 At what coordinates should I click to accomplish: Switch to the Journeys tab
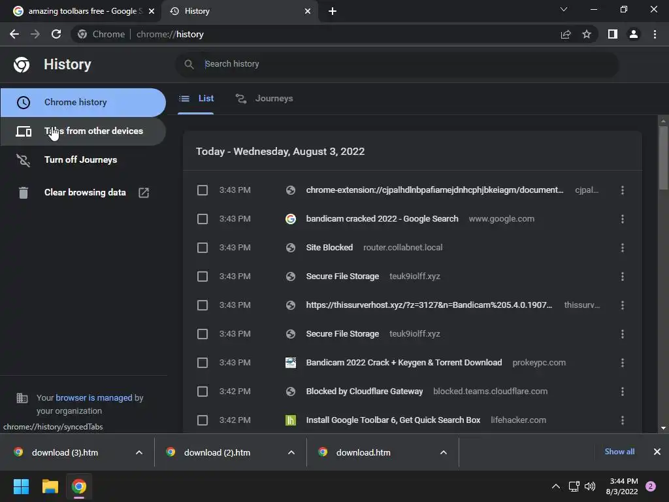pos(265,99)
